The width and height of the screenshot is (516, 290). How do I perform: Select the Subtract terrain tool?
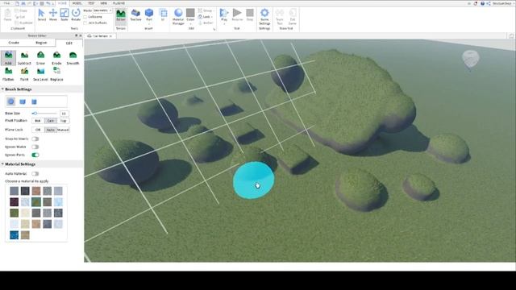24,58
